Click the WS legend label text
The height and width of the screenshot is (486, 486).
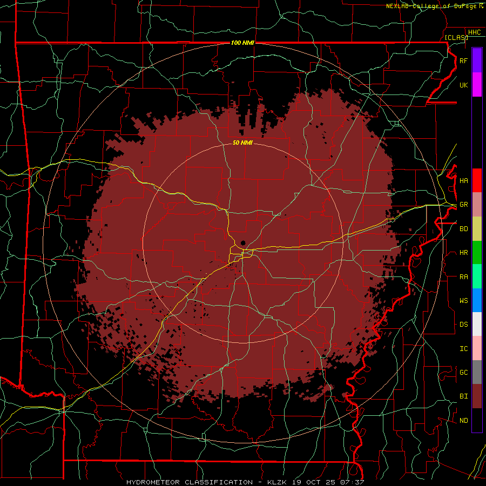pyautogui.click(x=463, y=301)
